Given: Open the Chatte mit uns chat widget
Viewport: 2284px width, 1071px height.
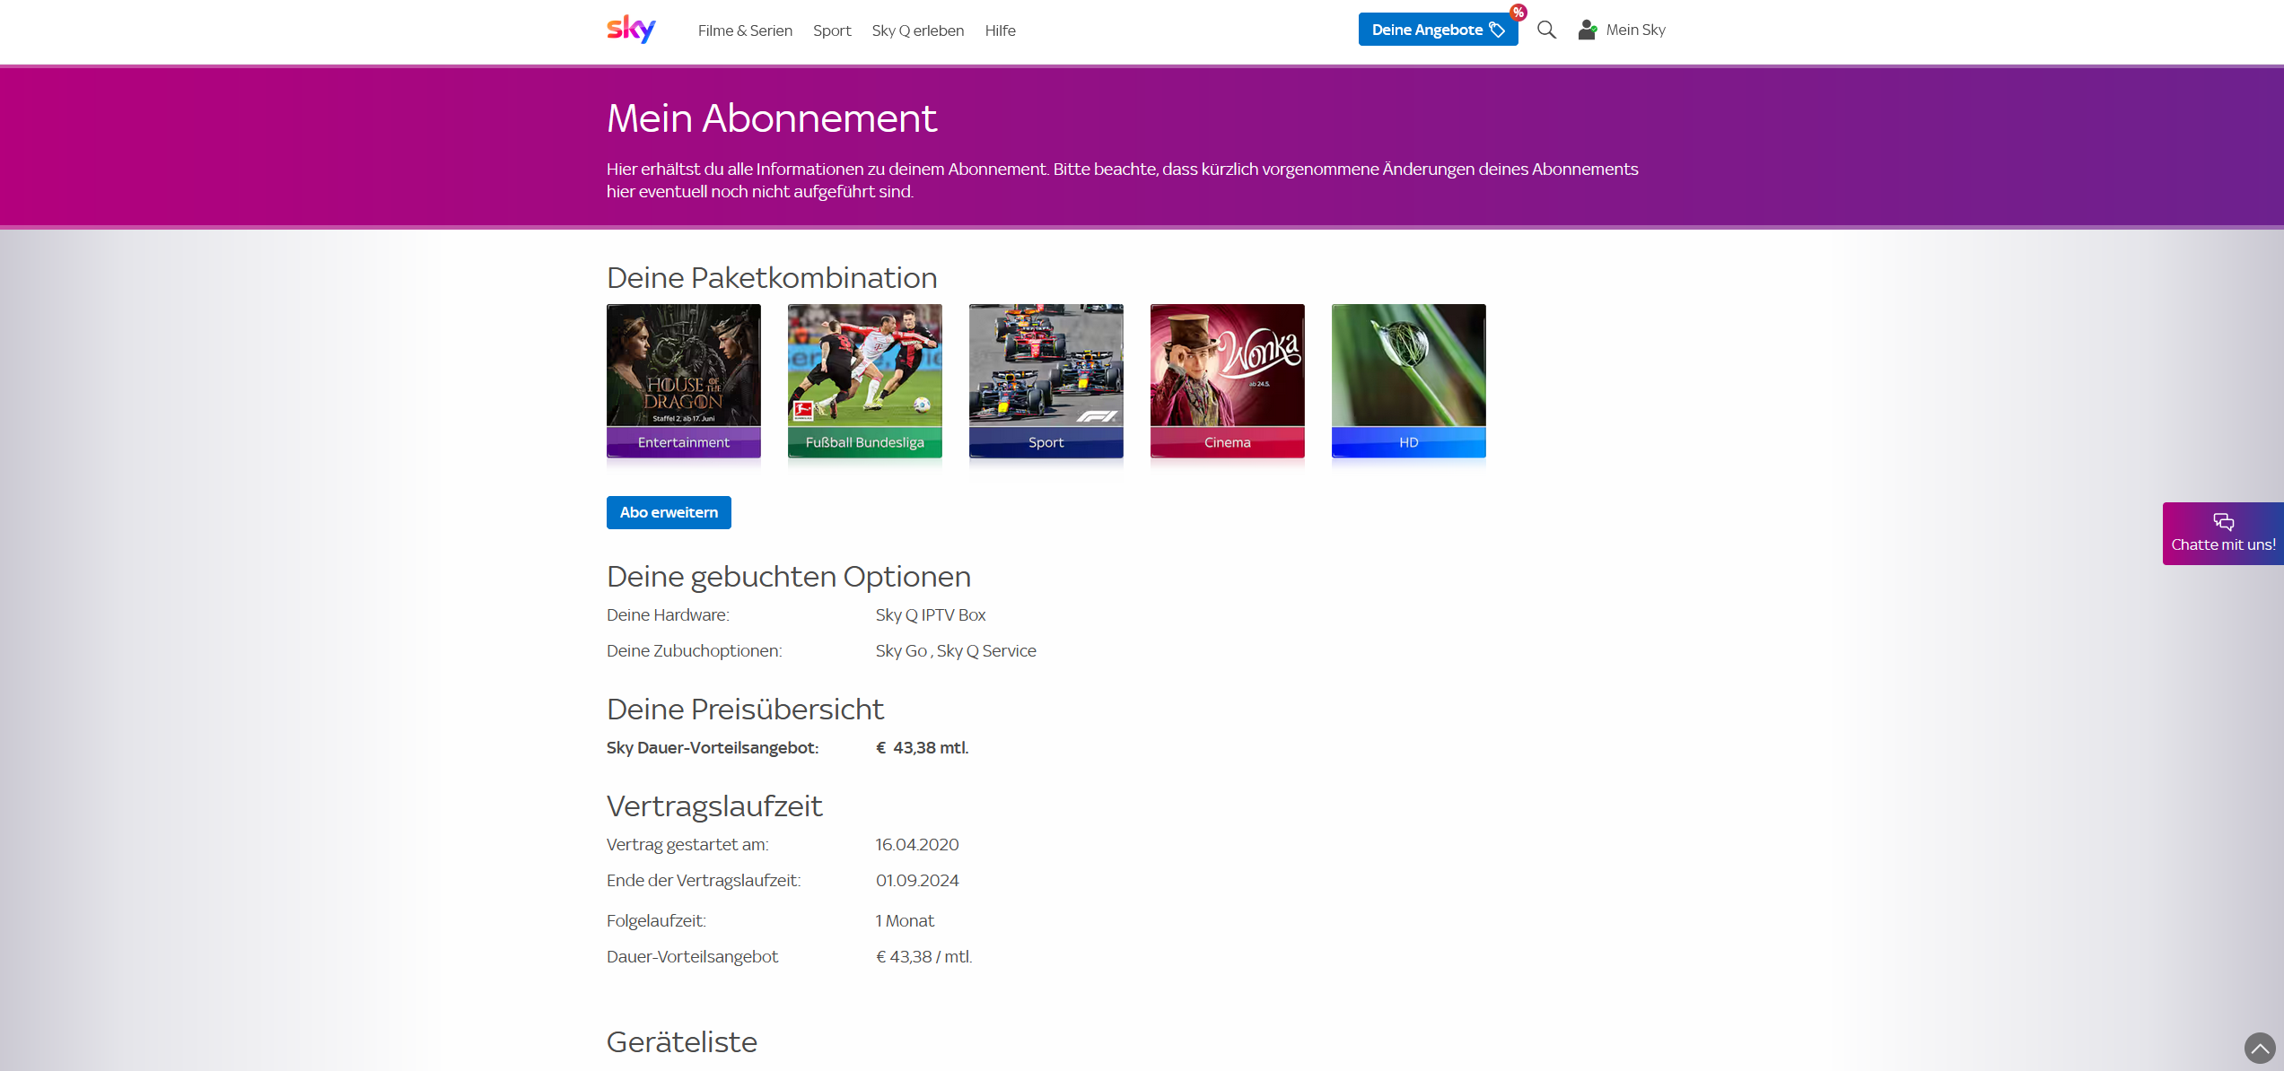Looking at the screenshot, I should [2223, 533].
